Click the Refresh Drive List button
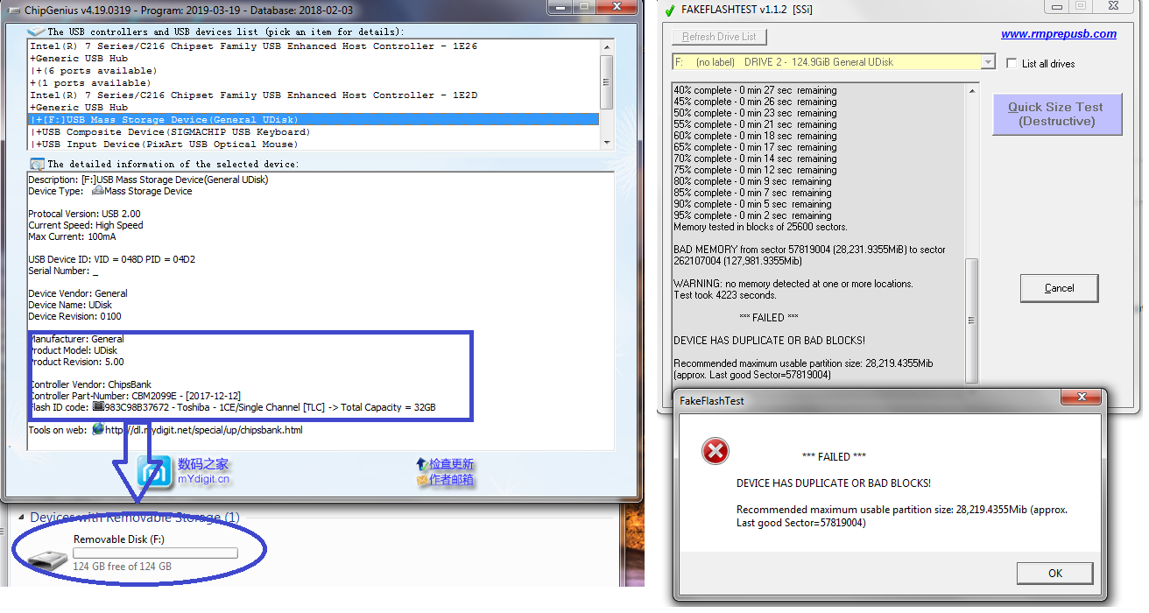Image resolution: width=1149 pixels, height=613 pixels. pos(719,37)
